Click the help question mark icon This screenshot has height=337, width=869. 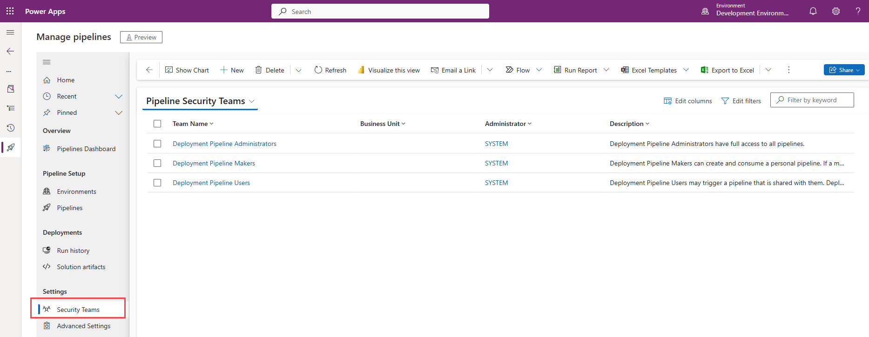pos(858,11)
